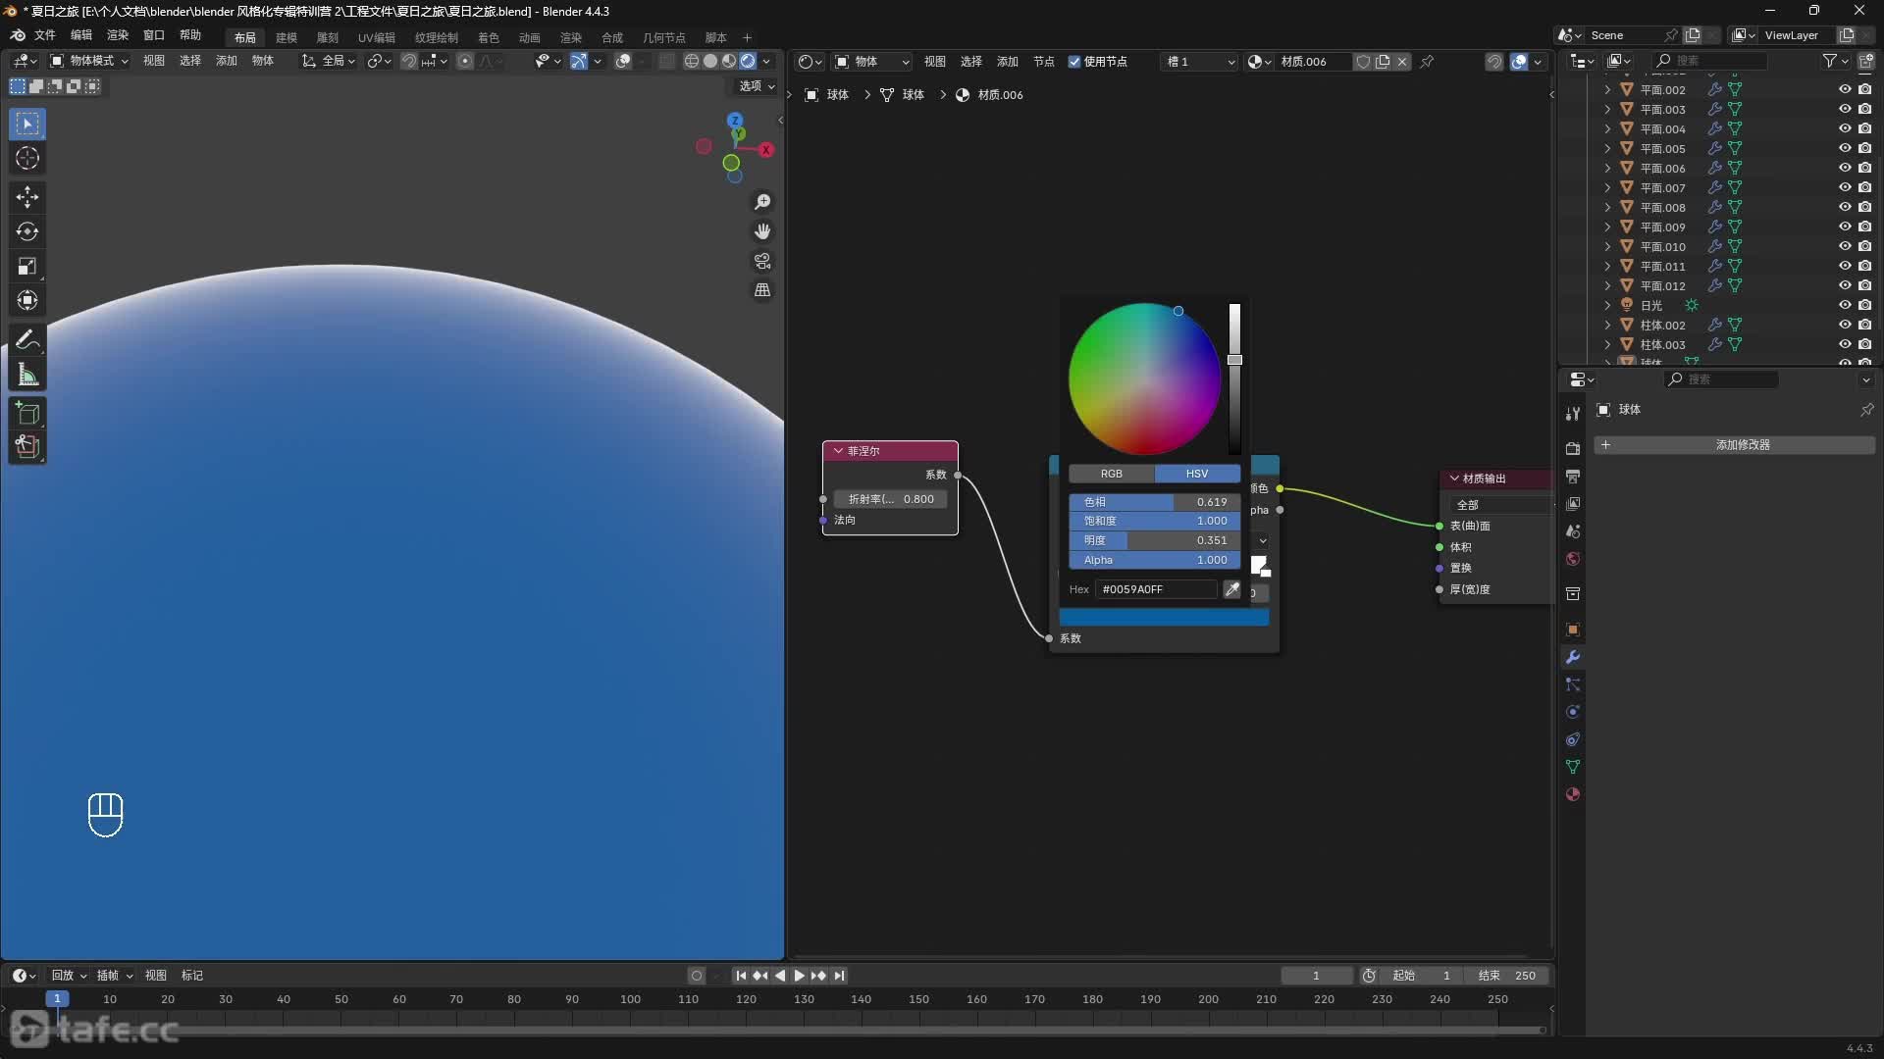This screenshot has width=1884, height=1059.
Task: Hide 日光 in viewport via eye icon
Action: 1845,305
